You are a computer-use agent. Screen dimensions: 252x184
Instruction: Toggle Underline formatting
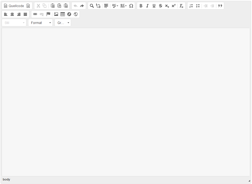coord(154,6)
